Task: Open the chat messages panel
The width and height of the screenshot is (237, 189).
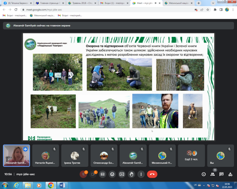Action: [x=221, y=174]
